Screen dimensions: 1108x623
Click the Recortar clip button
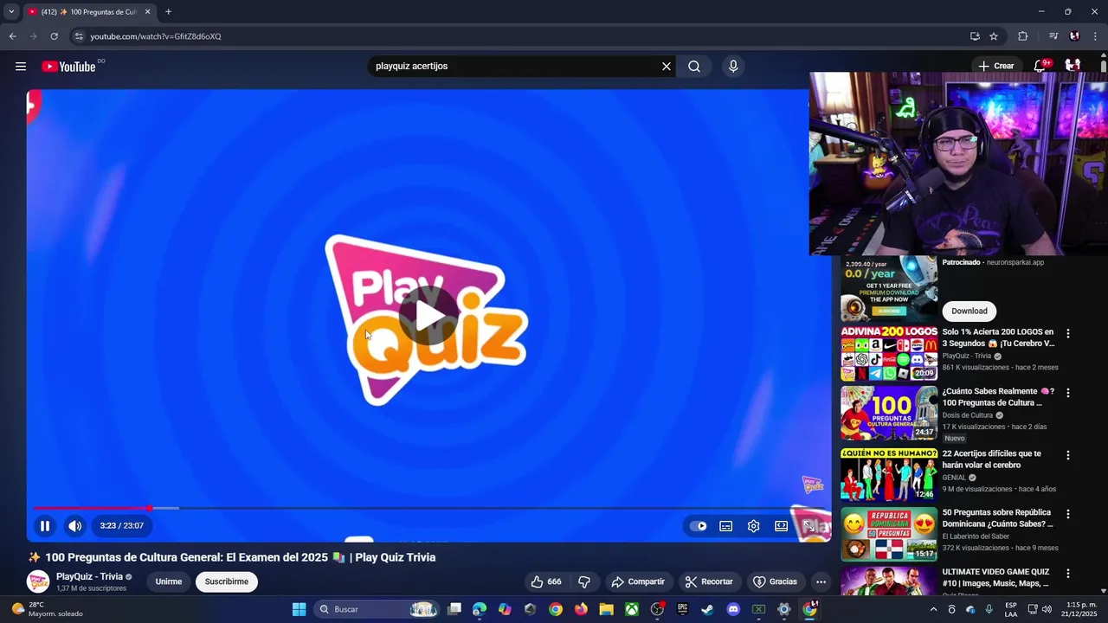[x=709, y=582]
